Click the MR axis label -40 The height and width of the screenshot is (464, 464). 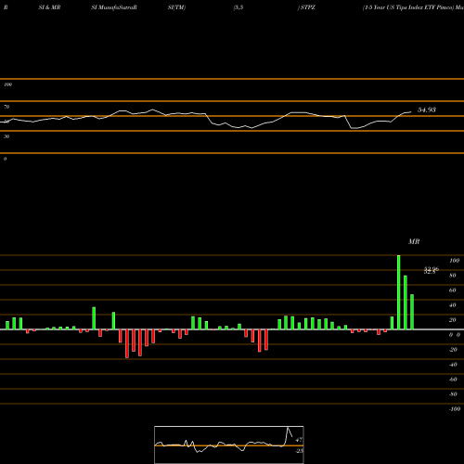453,365
